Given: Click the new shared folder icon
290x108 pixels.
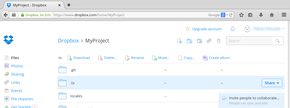Looking at the screenshot, I should 199,41.
